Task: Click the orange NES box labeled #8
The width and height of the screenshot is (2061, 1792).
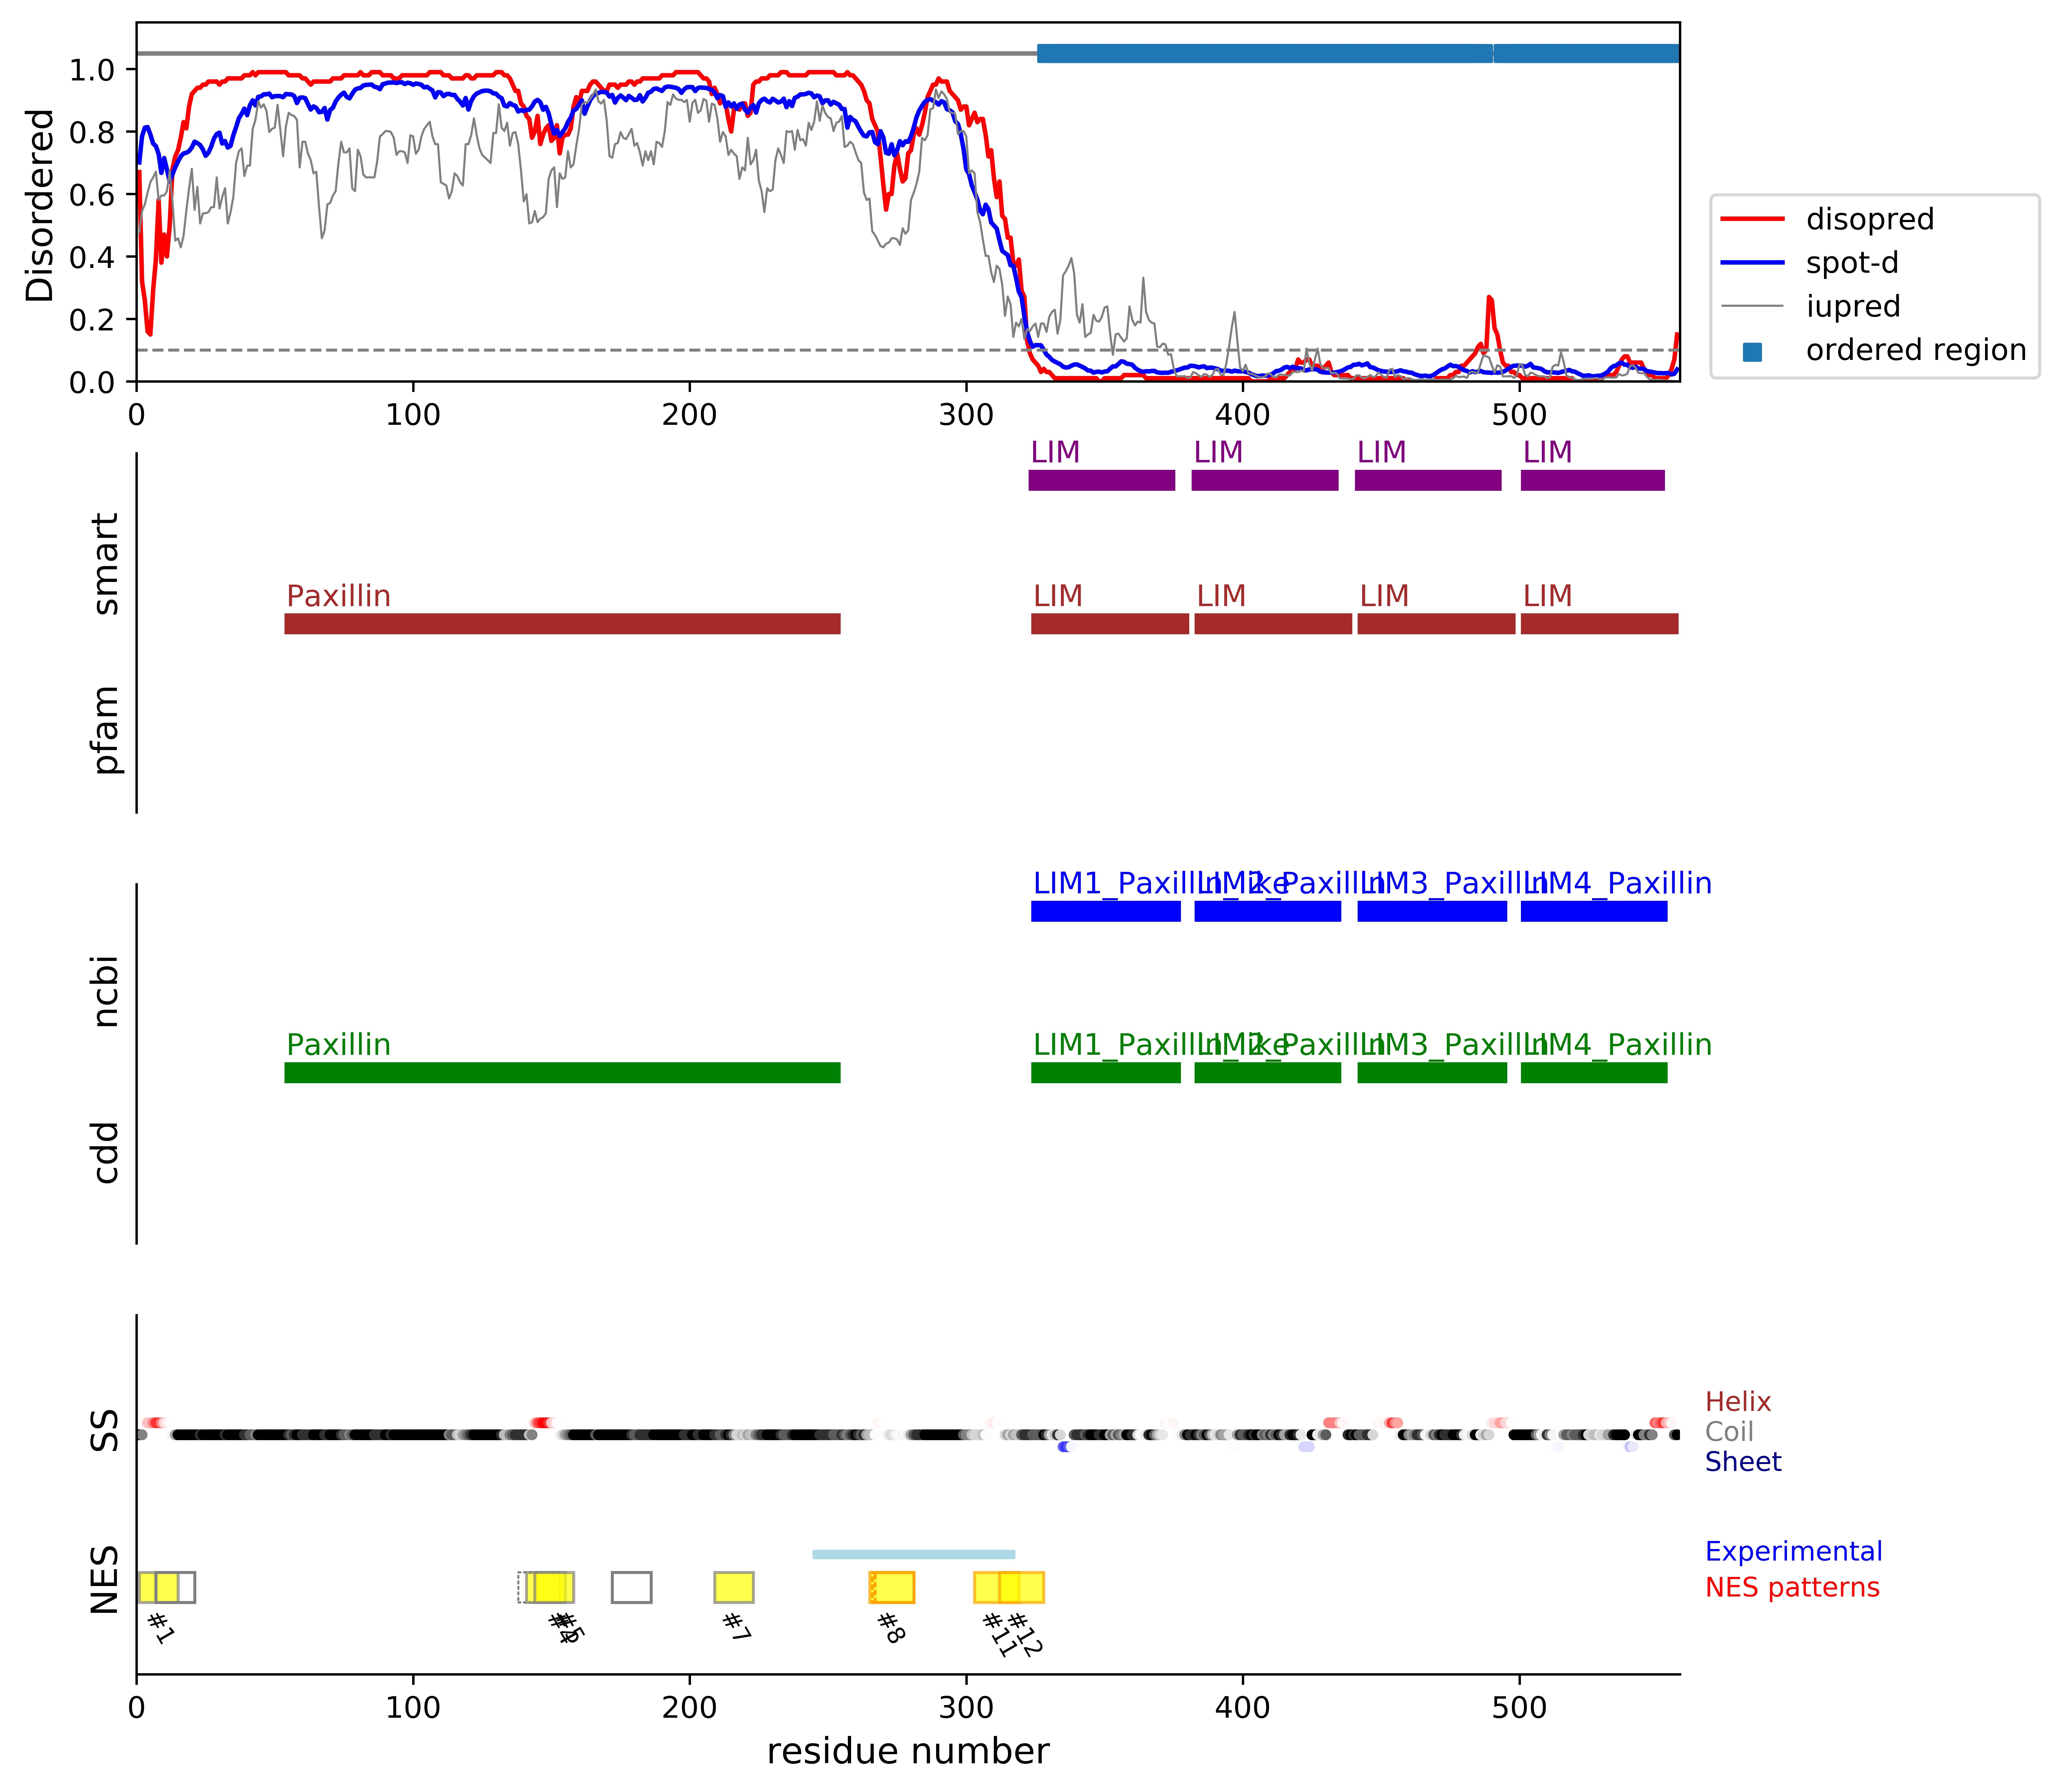Action: click(x=892, y=1587)
